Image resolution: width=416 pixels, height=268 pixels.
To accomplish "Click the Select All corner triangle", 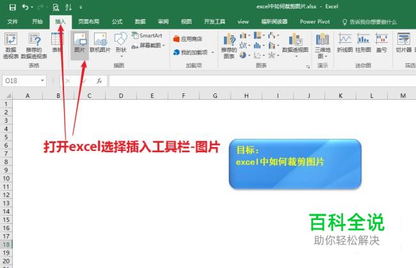I will click(8, 96).
